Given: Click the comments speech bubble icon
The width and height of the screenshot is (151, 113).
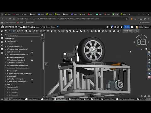Looking at the screenshot, I should pos(2,38).
